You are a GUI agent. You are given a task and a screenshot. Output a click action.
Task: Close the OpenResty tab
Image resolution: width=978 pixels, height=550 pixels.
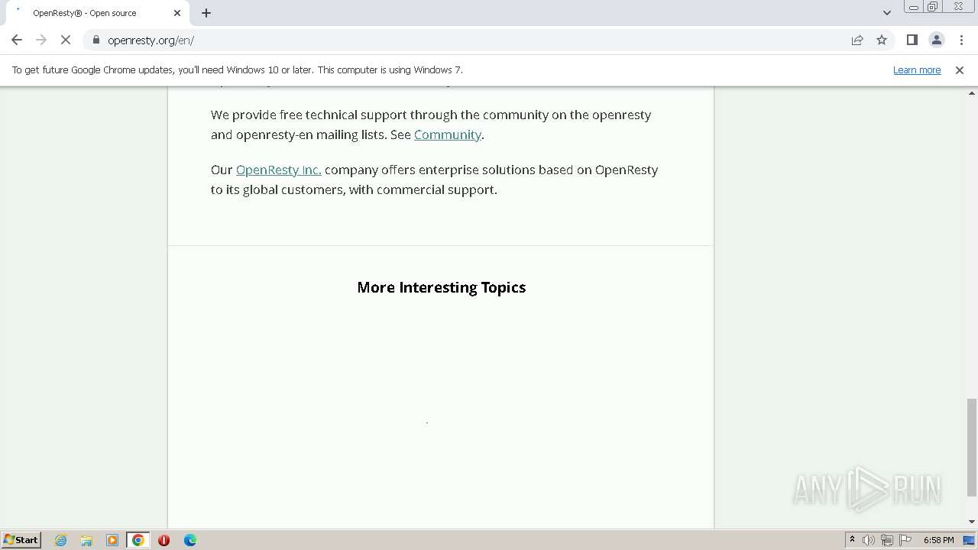coord(177,13)
